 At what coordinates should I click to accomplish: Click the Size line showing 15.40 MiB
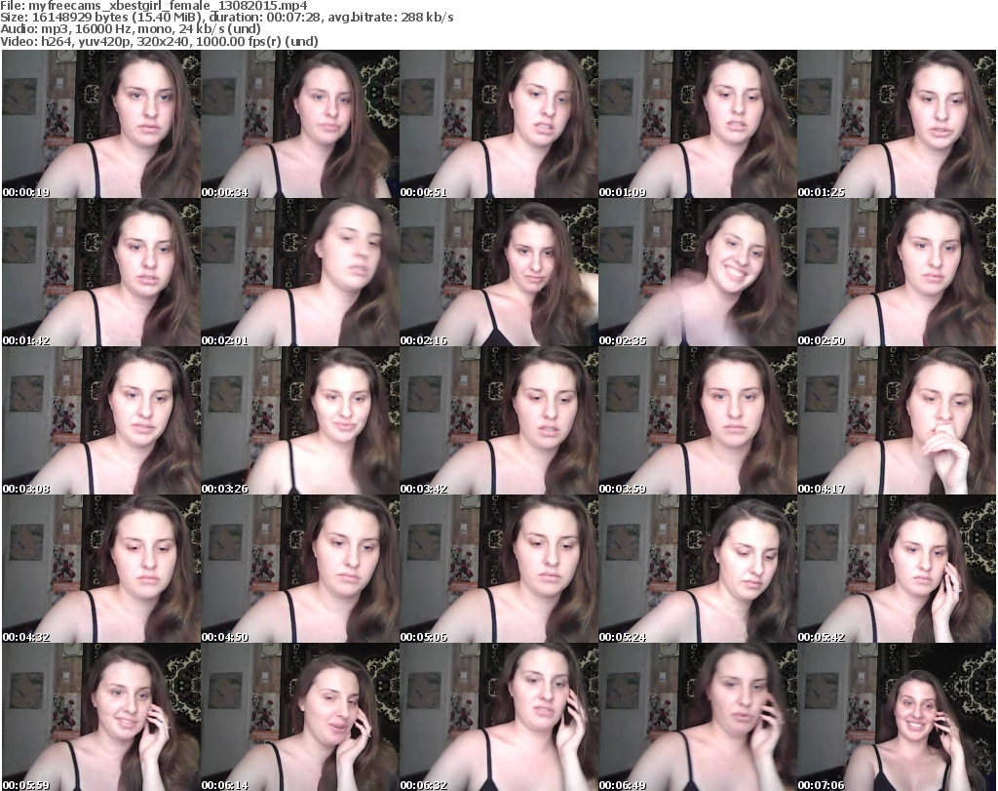(226, 18)
